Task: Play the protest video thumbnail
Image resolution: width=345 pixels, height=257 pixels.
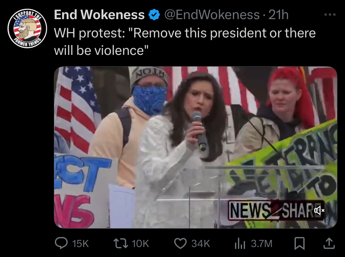Action: (195, 147)
